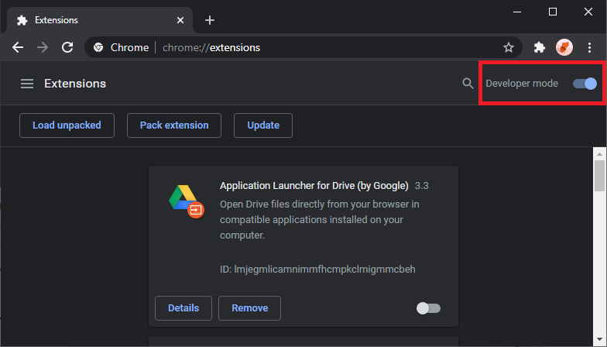Select the Extensions browser tab
This screenshot has height=347, width=607.
tap(100, 20)
